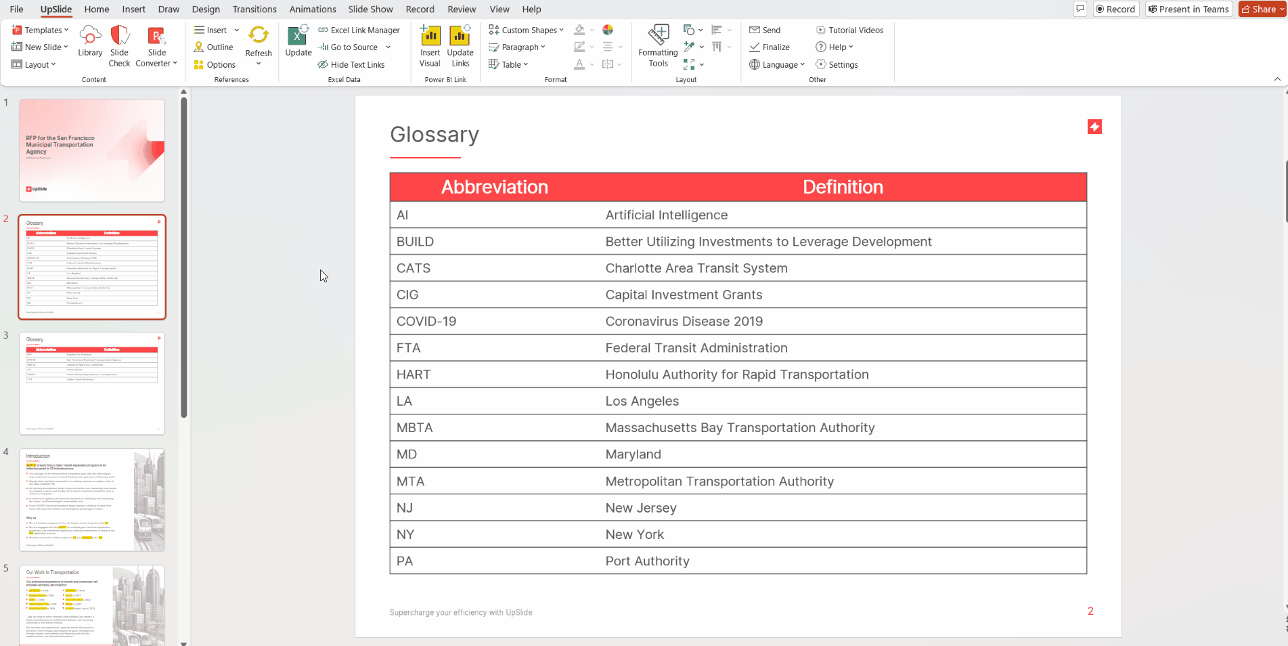Click the 'MBTA' abbreviation cell
This screenshot has height=646, width=1288.
click(x=495, y=427)
